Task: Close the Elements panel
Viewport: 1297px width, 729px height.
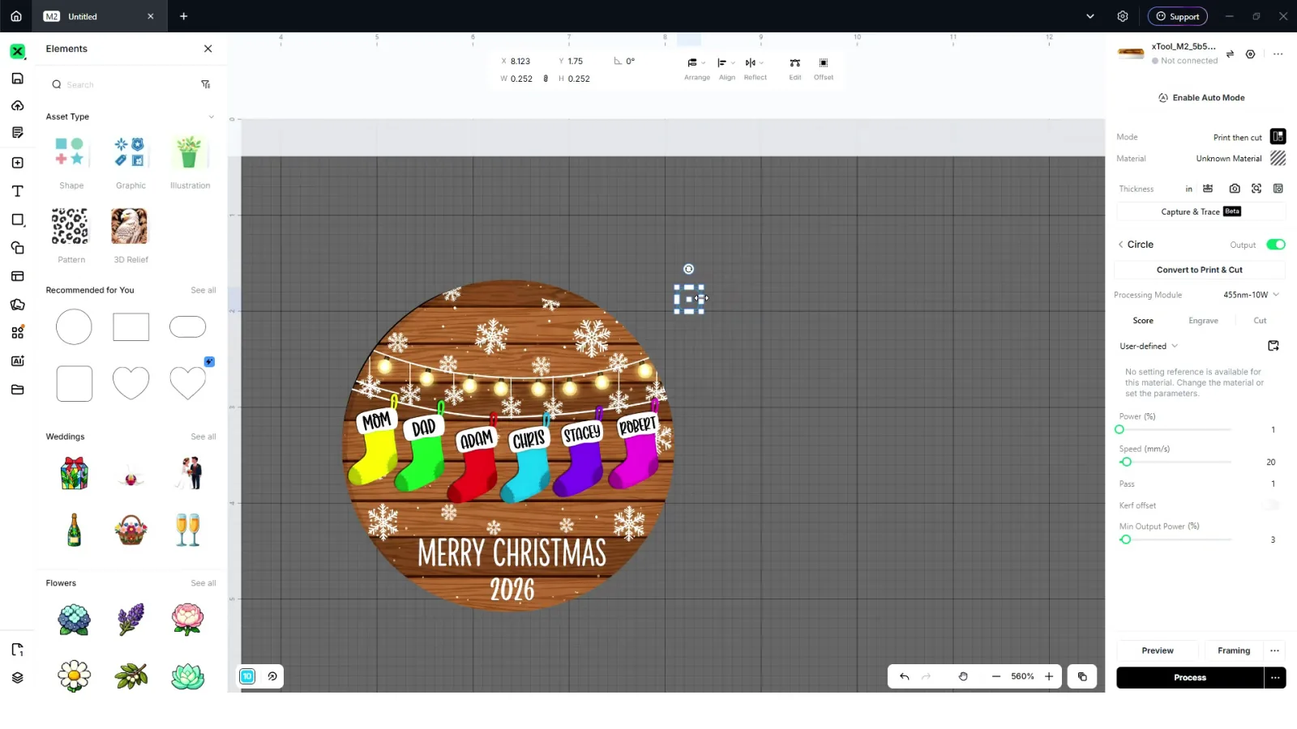Action: (x=208, y=49)
